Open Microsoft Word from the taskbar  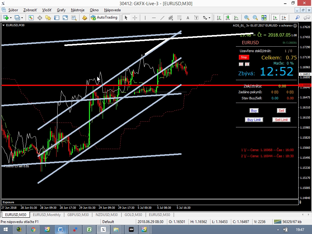point(60,230)
